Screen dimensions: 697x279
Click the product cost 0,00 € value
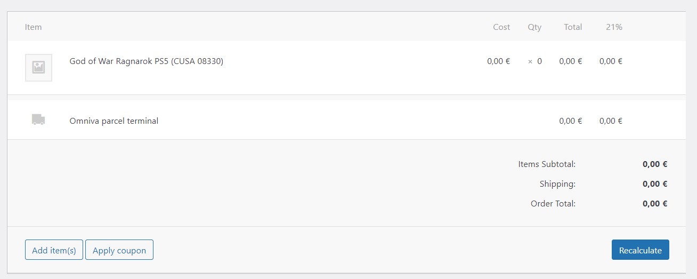498,61
